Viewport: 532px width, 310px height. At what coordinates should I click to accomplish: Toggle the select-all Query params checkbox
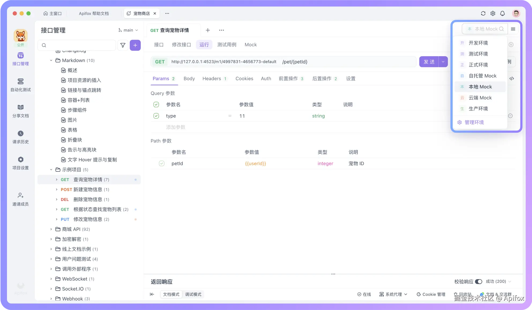pos(156,105)
